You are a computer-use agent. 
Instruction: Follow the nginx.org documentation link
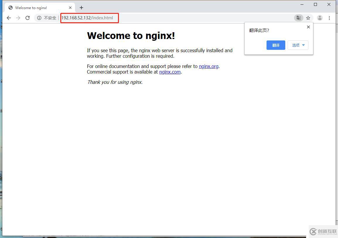(x=209, y=66)
